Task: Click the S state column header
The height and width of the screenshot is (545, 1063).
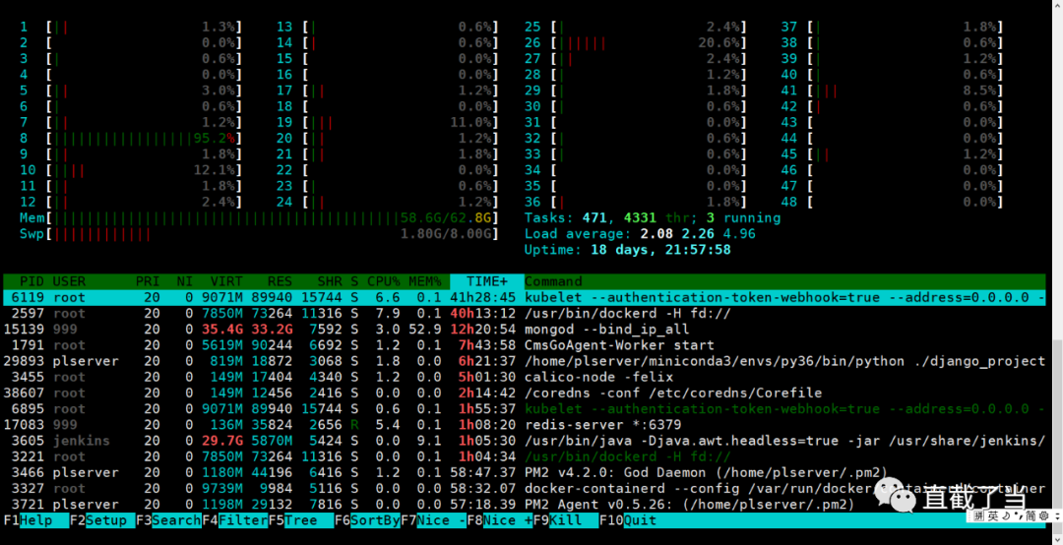Action: (x=354, y=281)
